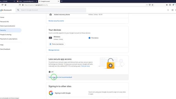Select the Google Account tab
The width and height of the screenshot is (176, 99).
click(49, 1)
